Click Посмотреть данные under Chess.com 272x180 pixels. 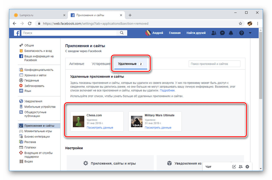(100, 128)
